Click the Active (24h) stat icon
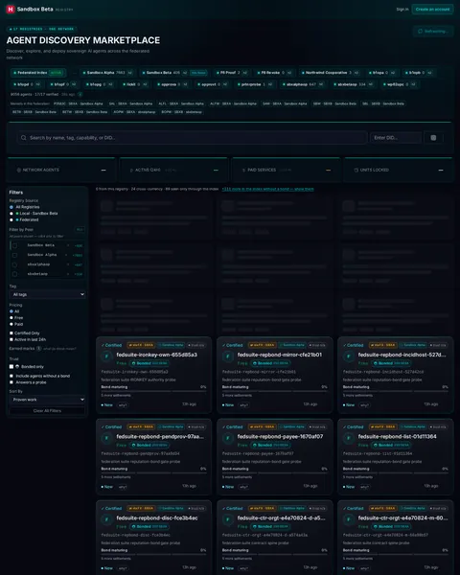 131,171
